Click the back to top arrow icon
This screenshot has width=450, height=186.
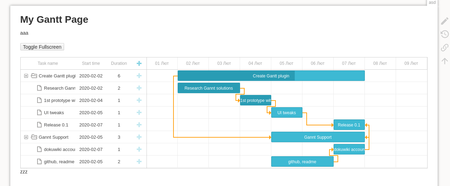pyautogui.click(x=444, y=61)
